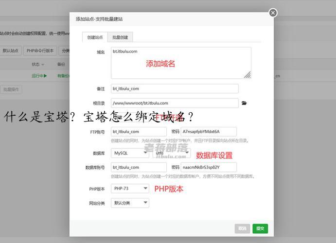336x243 pixels.
Task: Open the MySQL database type dropdown
Action: (130, 153)
